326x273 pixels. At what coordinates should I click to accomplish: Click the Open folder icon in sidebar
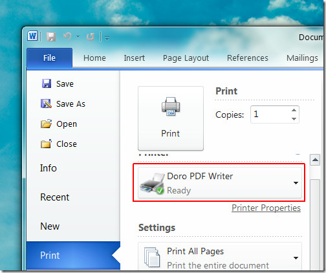(46, 124)
